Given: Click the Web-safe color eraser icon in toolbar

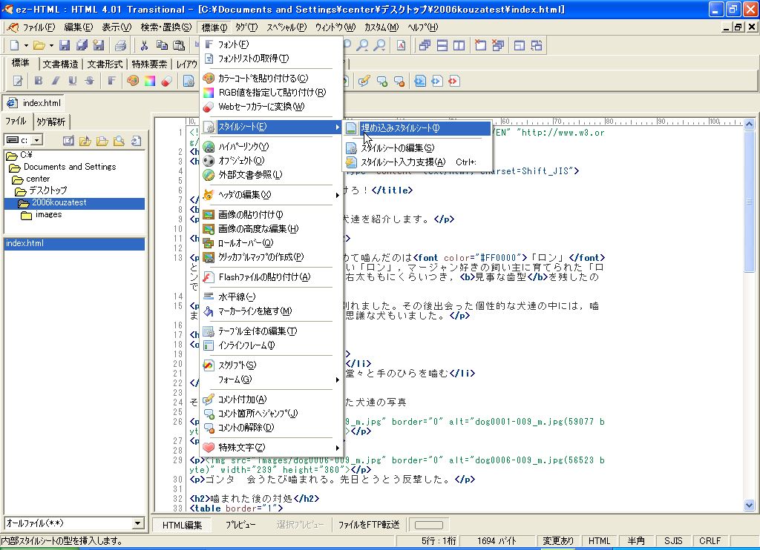Looking at the screenshot, I should click(x=167, y=81).
